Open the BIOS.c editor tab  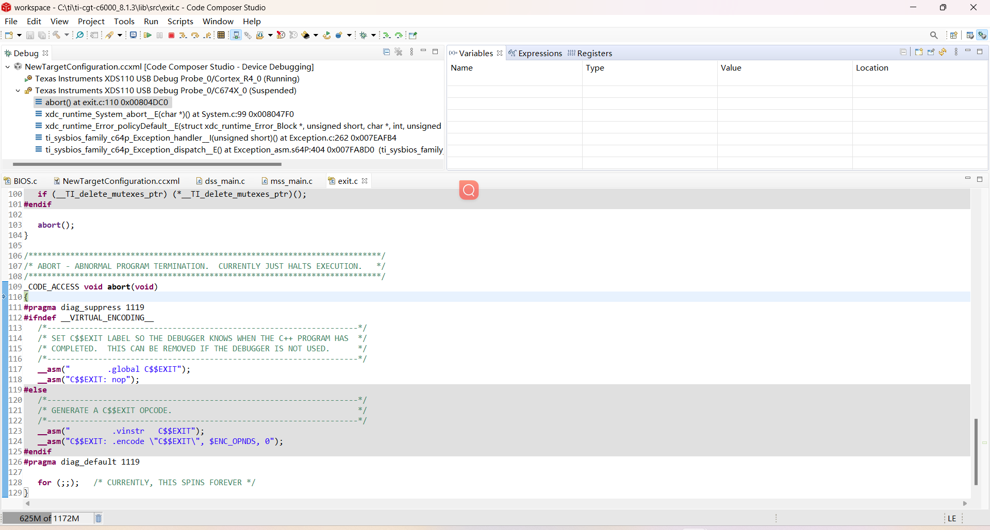(x=21, y=181)
